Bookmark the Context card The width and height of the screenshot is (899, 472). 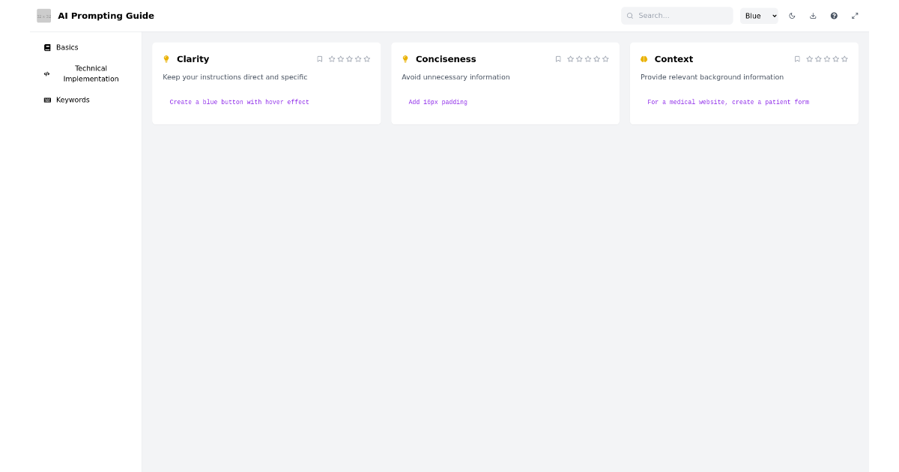796,58
